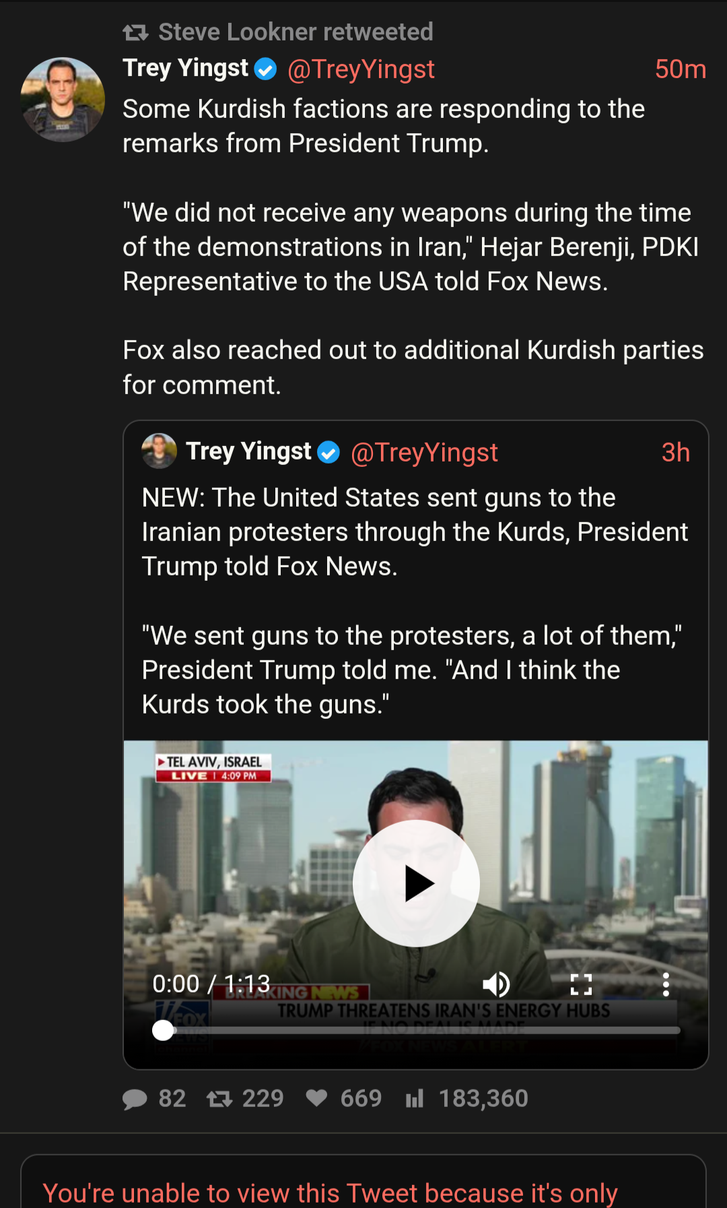
Task: Click the video progress bar scrubber
Action: tap(163, 1030)
